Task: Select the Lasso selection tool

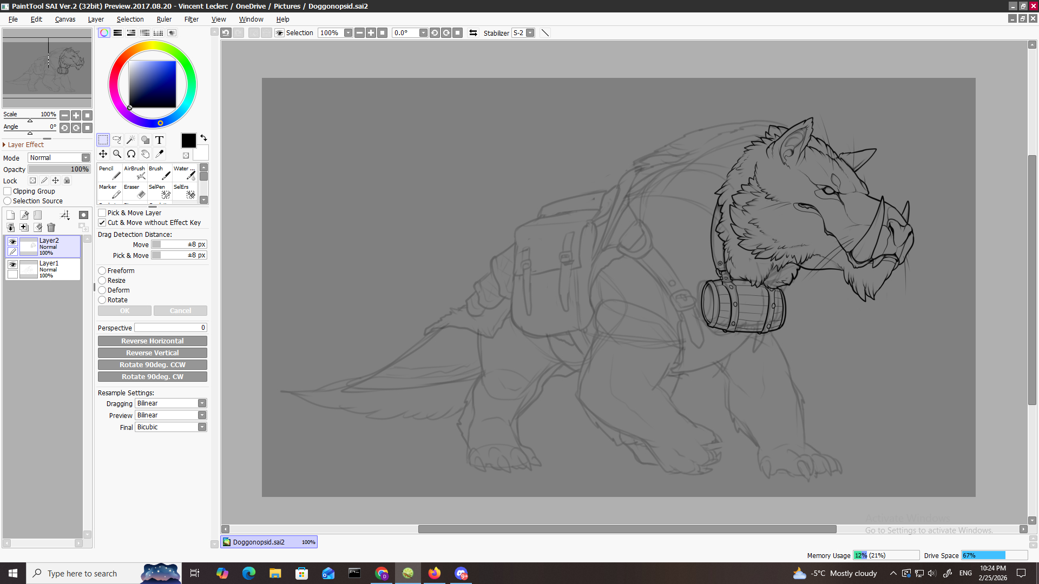Action: pos(117,140)
